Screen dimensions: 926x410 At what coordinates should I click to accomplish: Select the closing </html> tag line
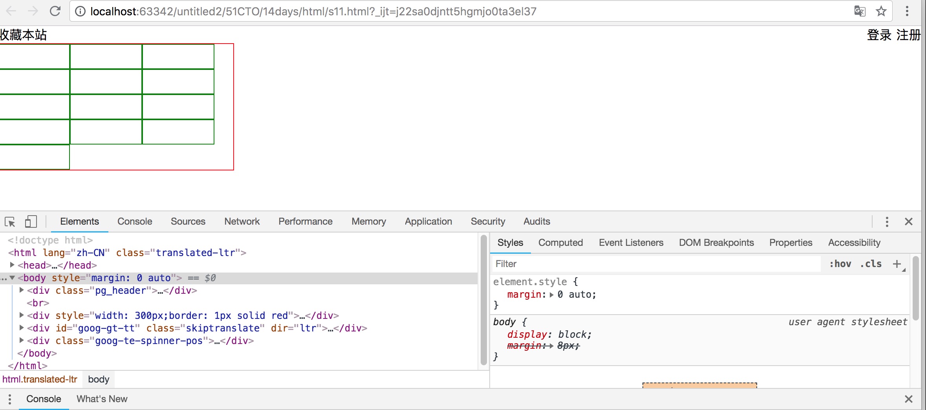coord(27,366)
